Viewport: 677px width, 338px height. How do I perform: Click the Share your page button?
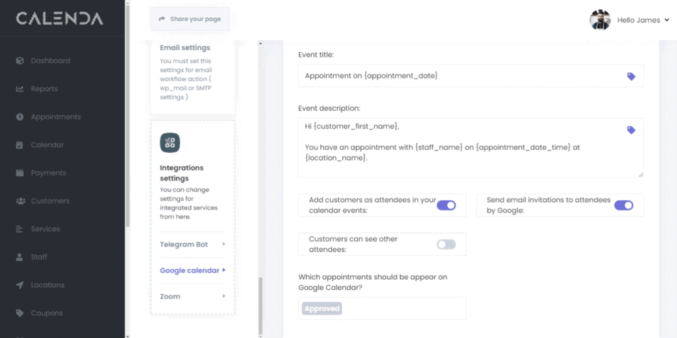(190, 19)
